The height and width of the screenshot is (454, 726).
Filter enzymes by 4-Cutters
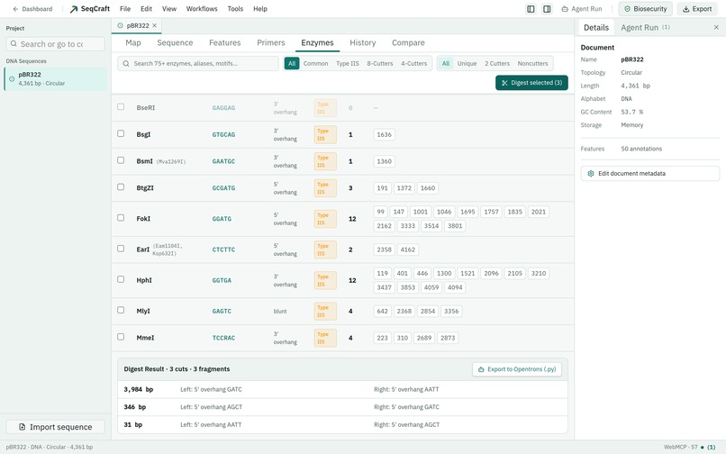[414, 63]
